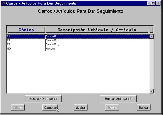
Task: Click Descripción Vehículo / Artículo column header
Action: [x=97, y=30]
